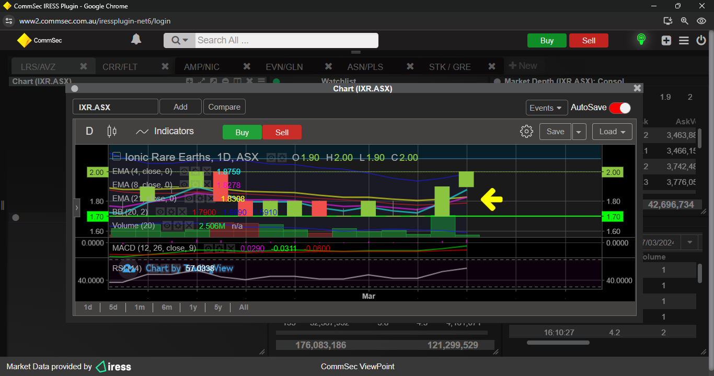Open the search type dropdown
The width and height of the screenshot is (714, 376).
179,40
